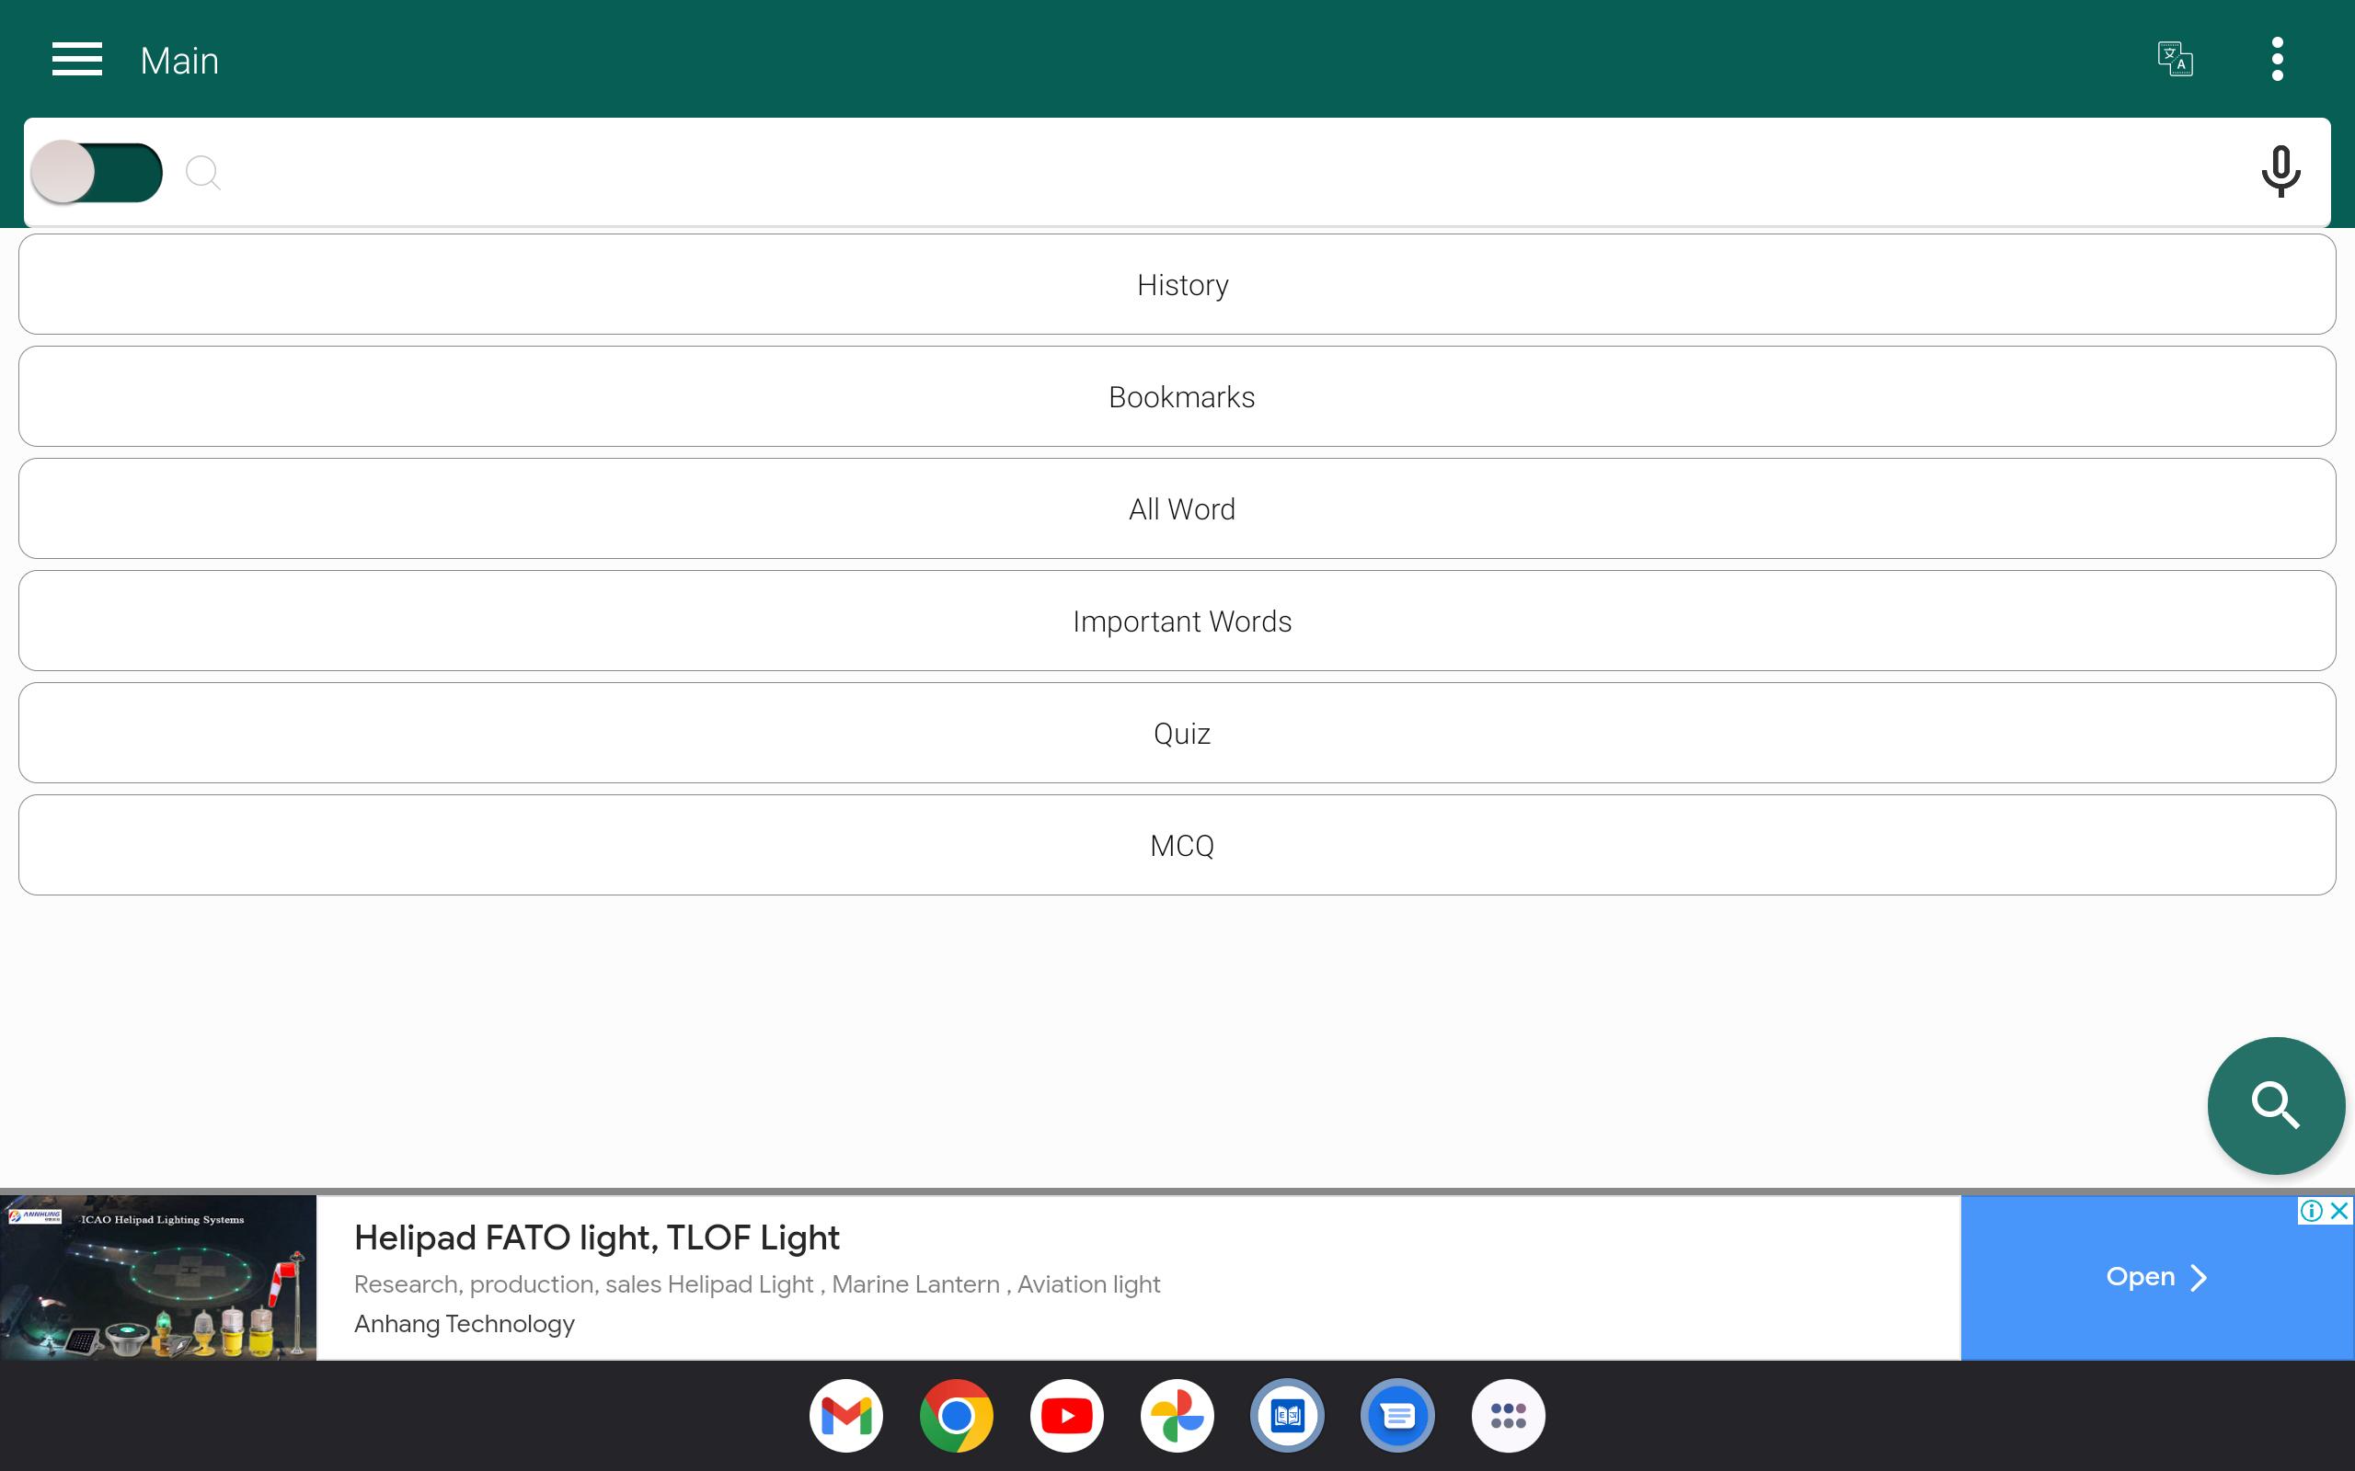The image size is (2355, 1471).
Task: Click the ad info icon
Action: [x=2311, y=1210]
